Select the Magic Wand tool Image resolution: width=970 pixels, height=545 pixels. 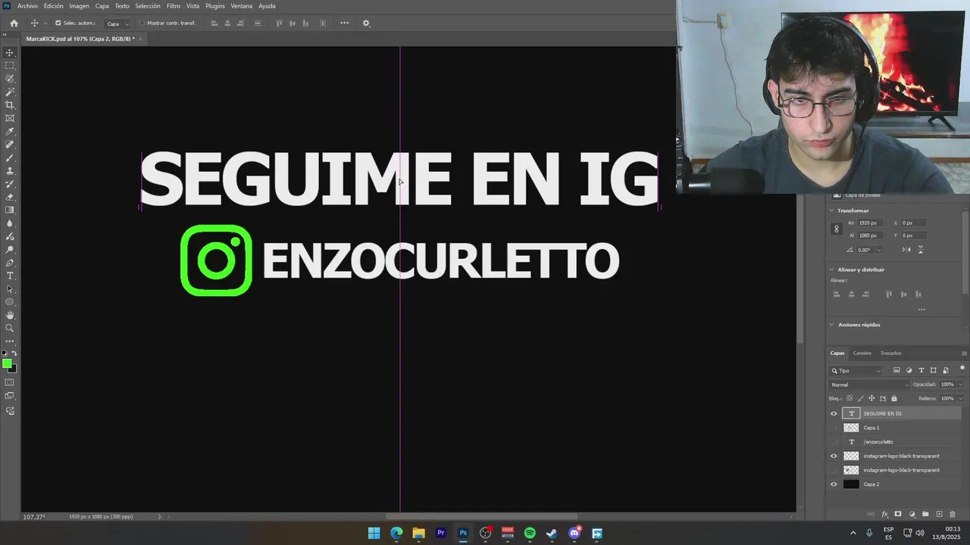(10, 92)
